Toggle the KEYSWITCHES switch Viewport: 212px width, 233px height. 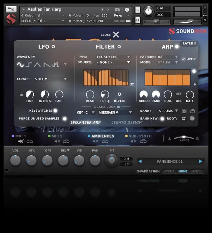[55, 111]
